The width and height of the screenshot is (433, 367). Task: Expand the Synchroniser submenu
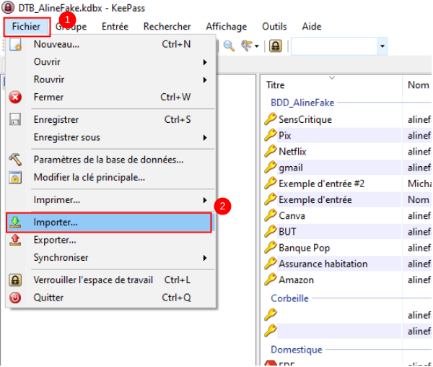coord(110,258)
